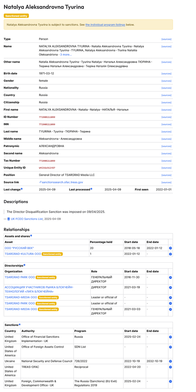Expand details icon for TREAS-OFAC Reciprocal sanction row
196x392 pixels.
pos(170,367)
